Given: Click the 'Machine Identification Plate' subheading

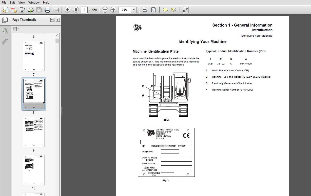Looking at the screenshot, I should click(155, 51).
